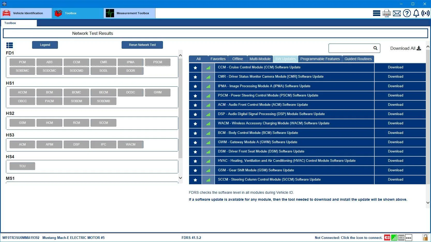This screenshot has width=431, height=242.
Task: Favorite the CMR Software Update star
Action: (x=195, y=77)
